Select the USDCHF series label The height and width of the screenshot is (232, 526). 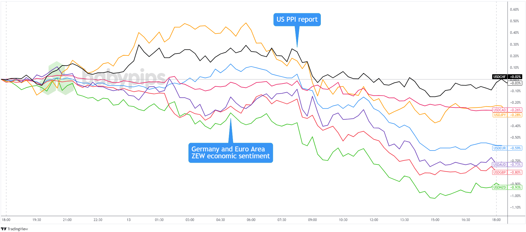click(500, 77)
